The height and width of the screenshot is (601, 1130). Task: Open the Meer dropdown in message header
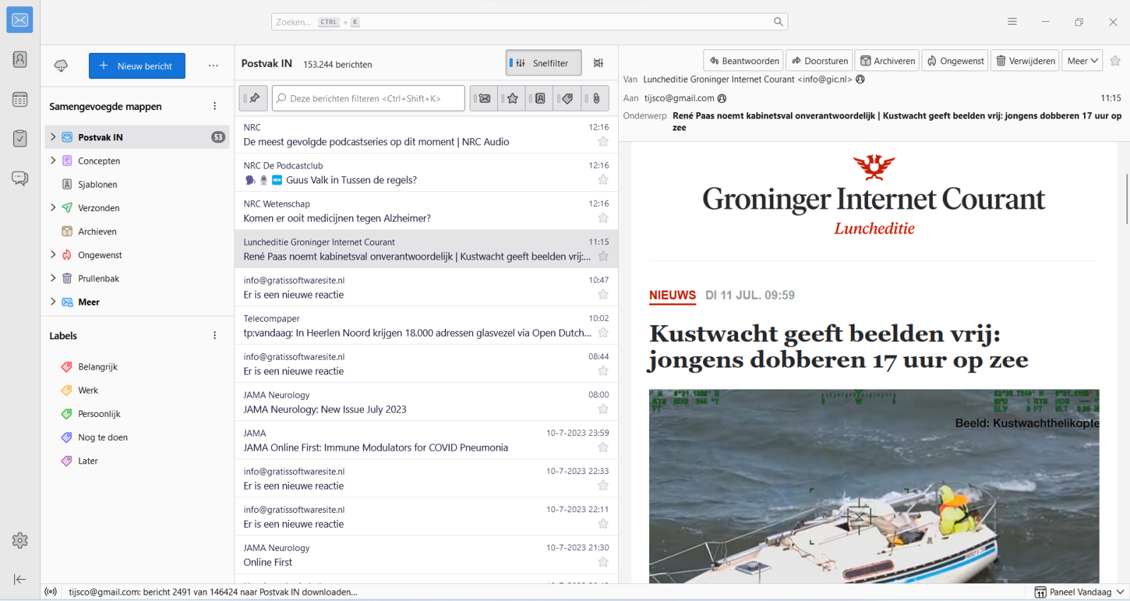1082,61
